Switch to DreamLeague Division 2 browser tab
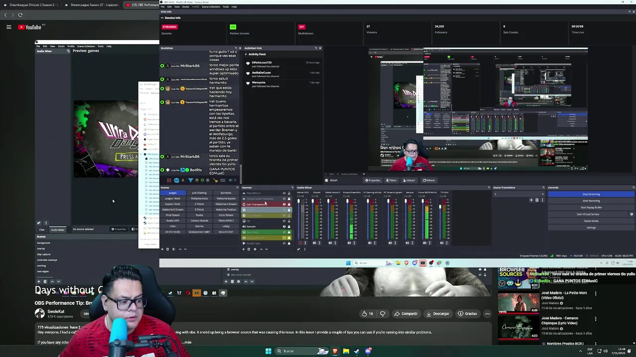Image resolution: width=636 pixels, height=357 pixels. [31, 5]
